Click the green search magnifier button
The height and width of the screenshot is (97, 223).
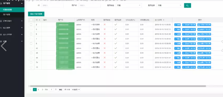187,5
